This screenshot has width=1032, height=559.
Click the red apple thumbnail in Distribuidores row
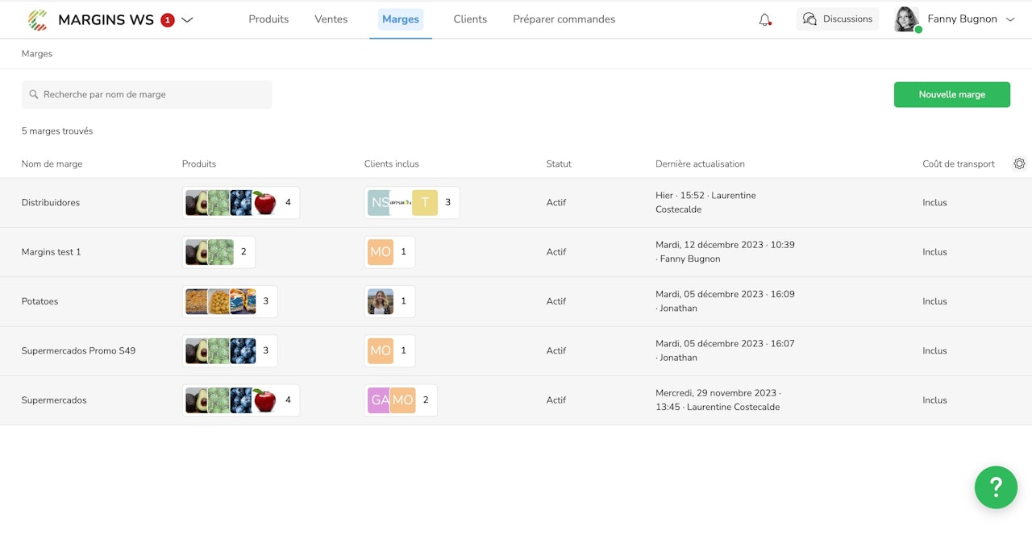(x=264, y=203)
